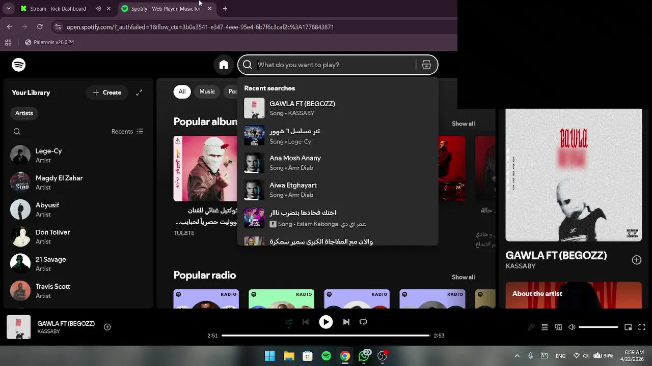Show all Popular albums
The height and width of the screenshot is (366, 652).
463,124
